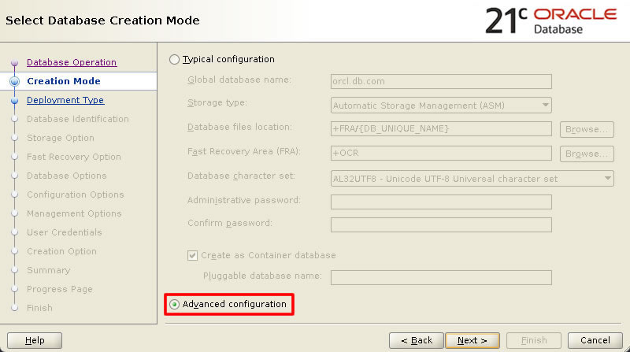630x352 pixels.
Task: Select the Advanced configuration radio button
Action: tap(174, 304)
